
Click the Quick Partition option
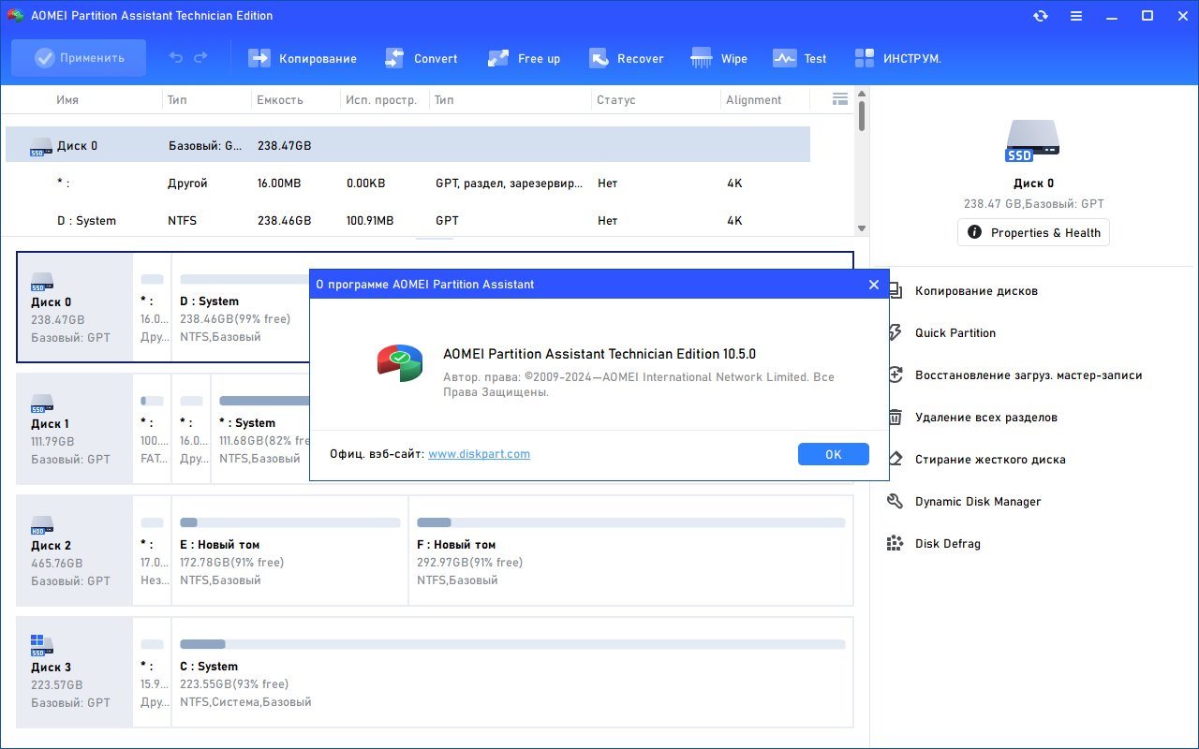click(x=955, y=333)
